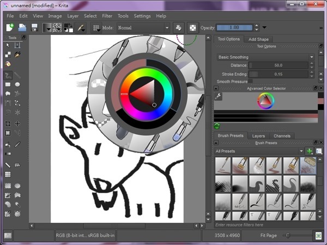Toggle preserve alpha checkerboard button
Screen dimensions: 327x245
[192, 27]
